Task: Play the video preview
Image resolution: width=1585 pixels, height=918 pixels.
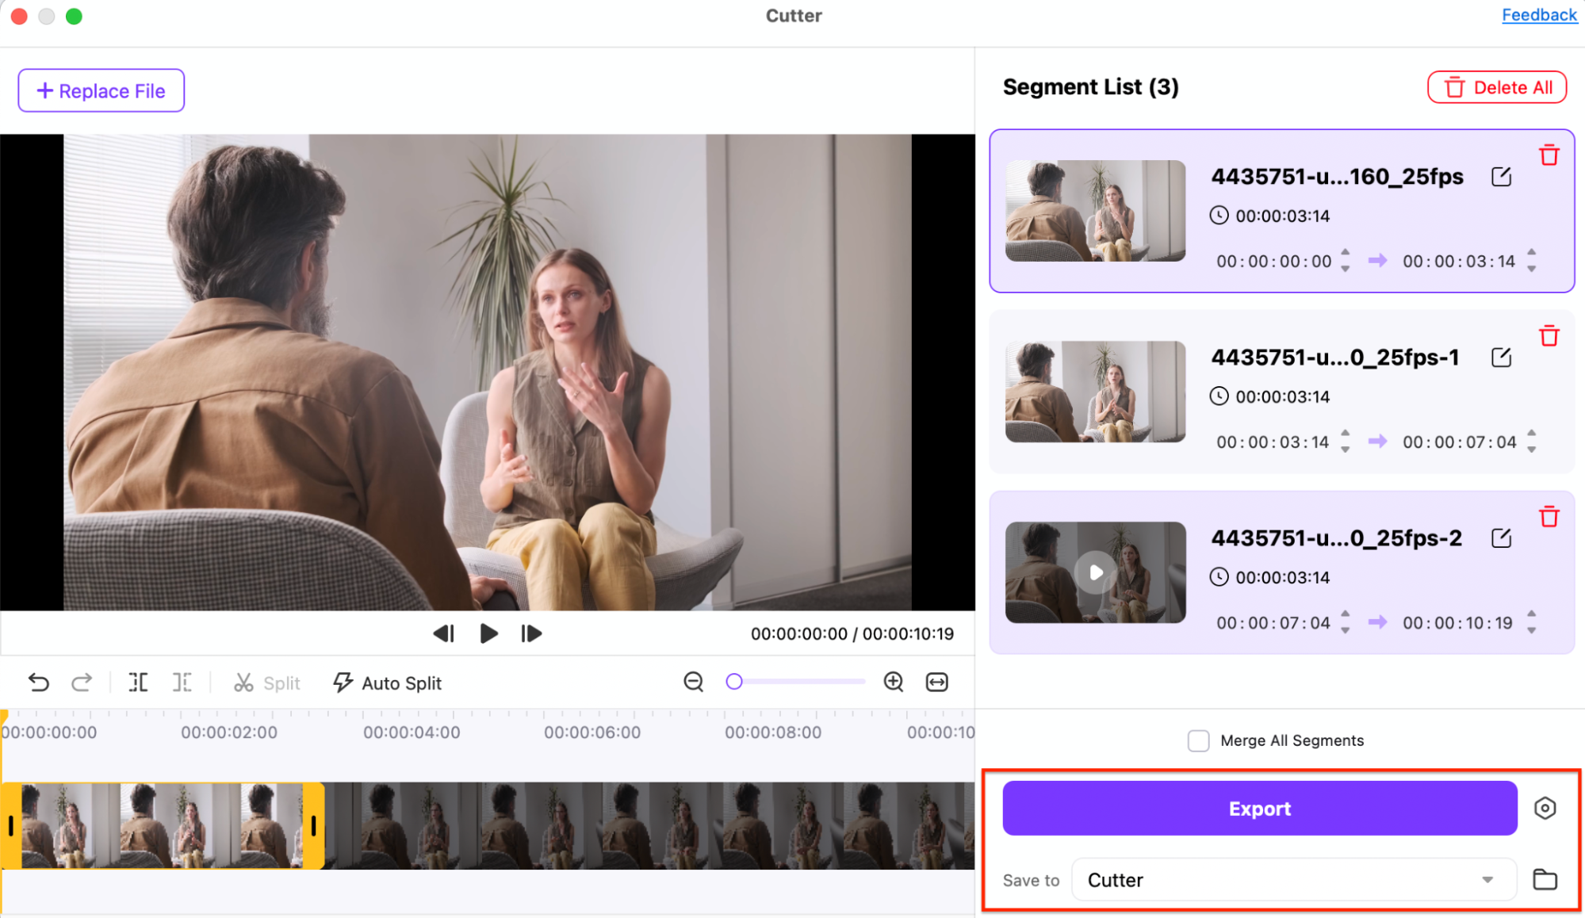Action: tap(488, 633)
